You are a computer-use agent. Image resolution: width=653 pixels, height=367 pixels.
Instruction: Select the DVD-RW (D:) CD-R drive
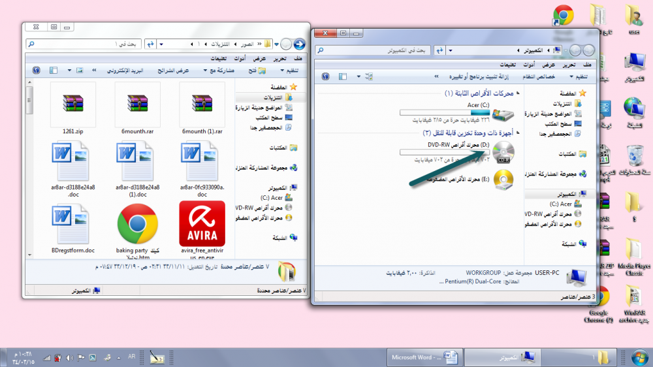502,152
